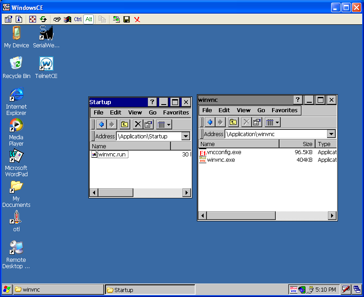Send the Windows Start key from the toolbar
The image size is (364, 297).
[68, 19]
